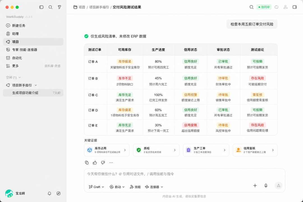Copy the response with copy icon
Viewport: 303px width, 202px height.
(x=87, y=162)
